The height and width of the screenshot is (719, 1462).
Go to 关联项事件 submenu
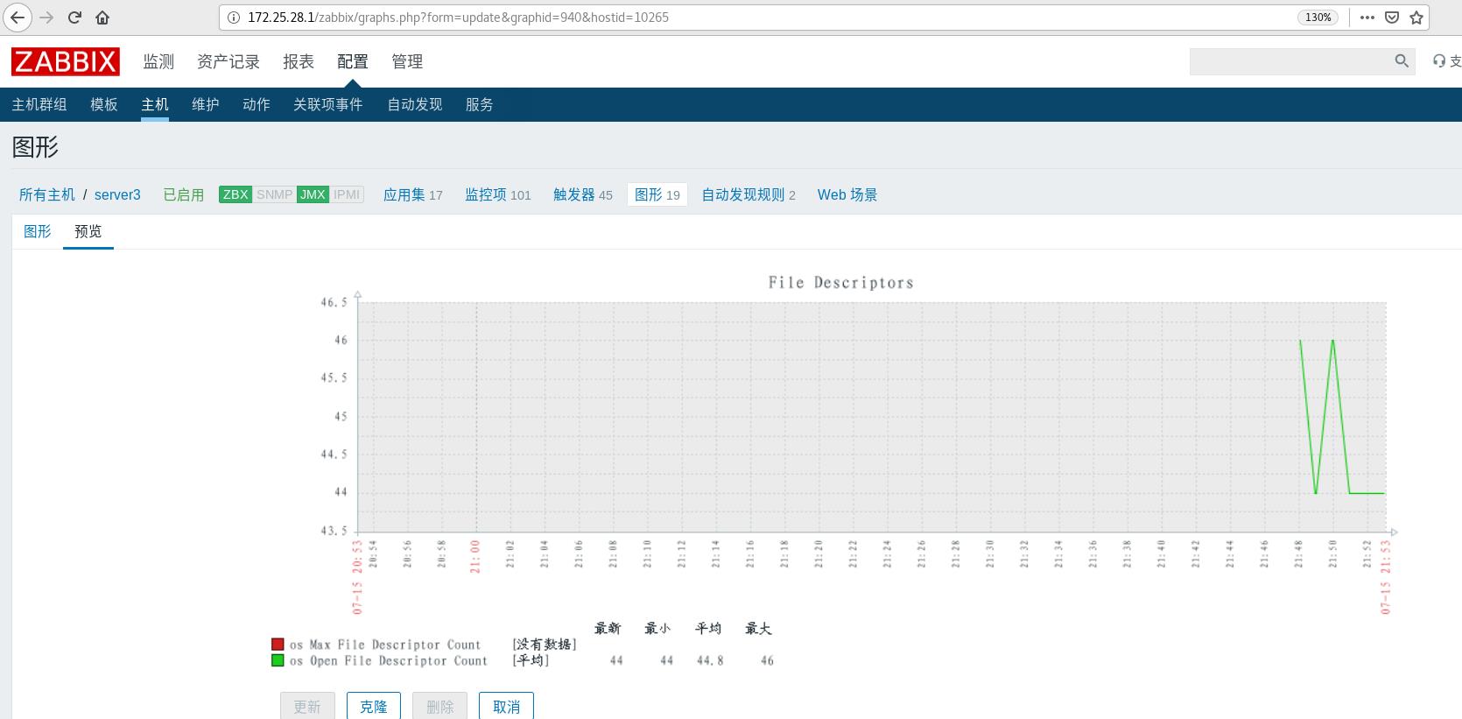[328, 104]
